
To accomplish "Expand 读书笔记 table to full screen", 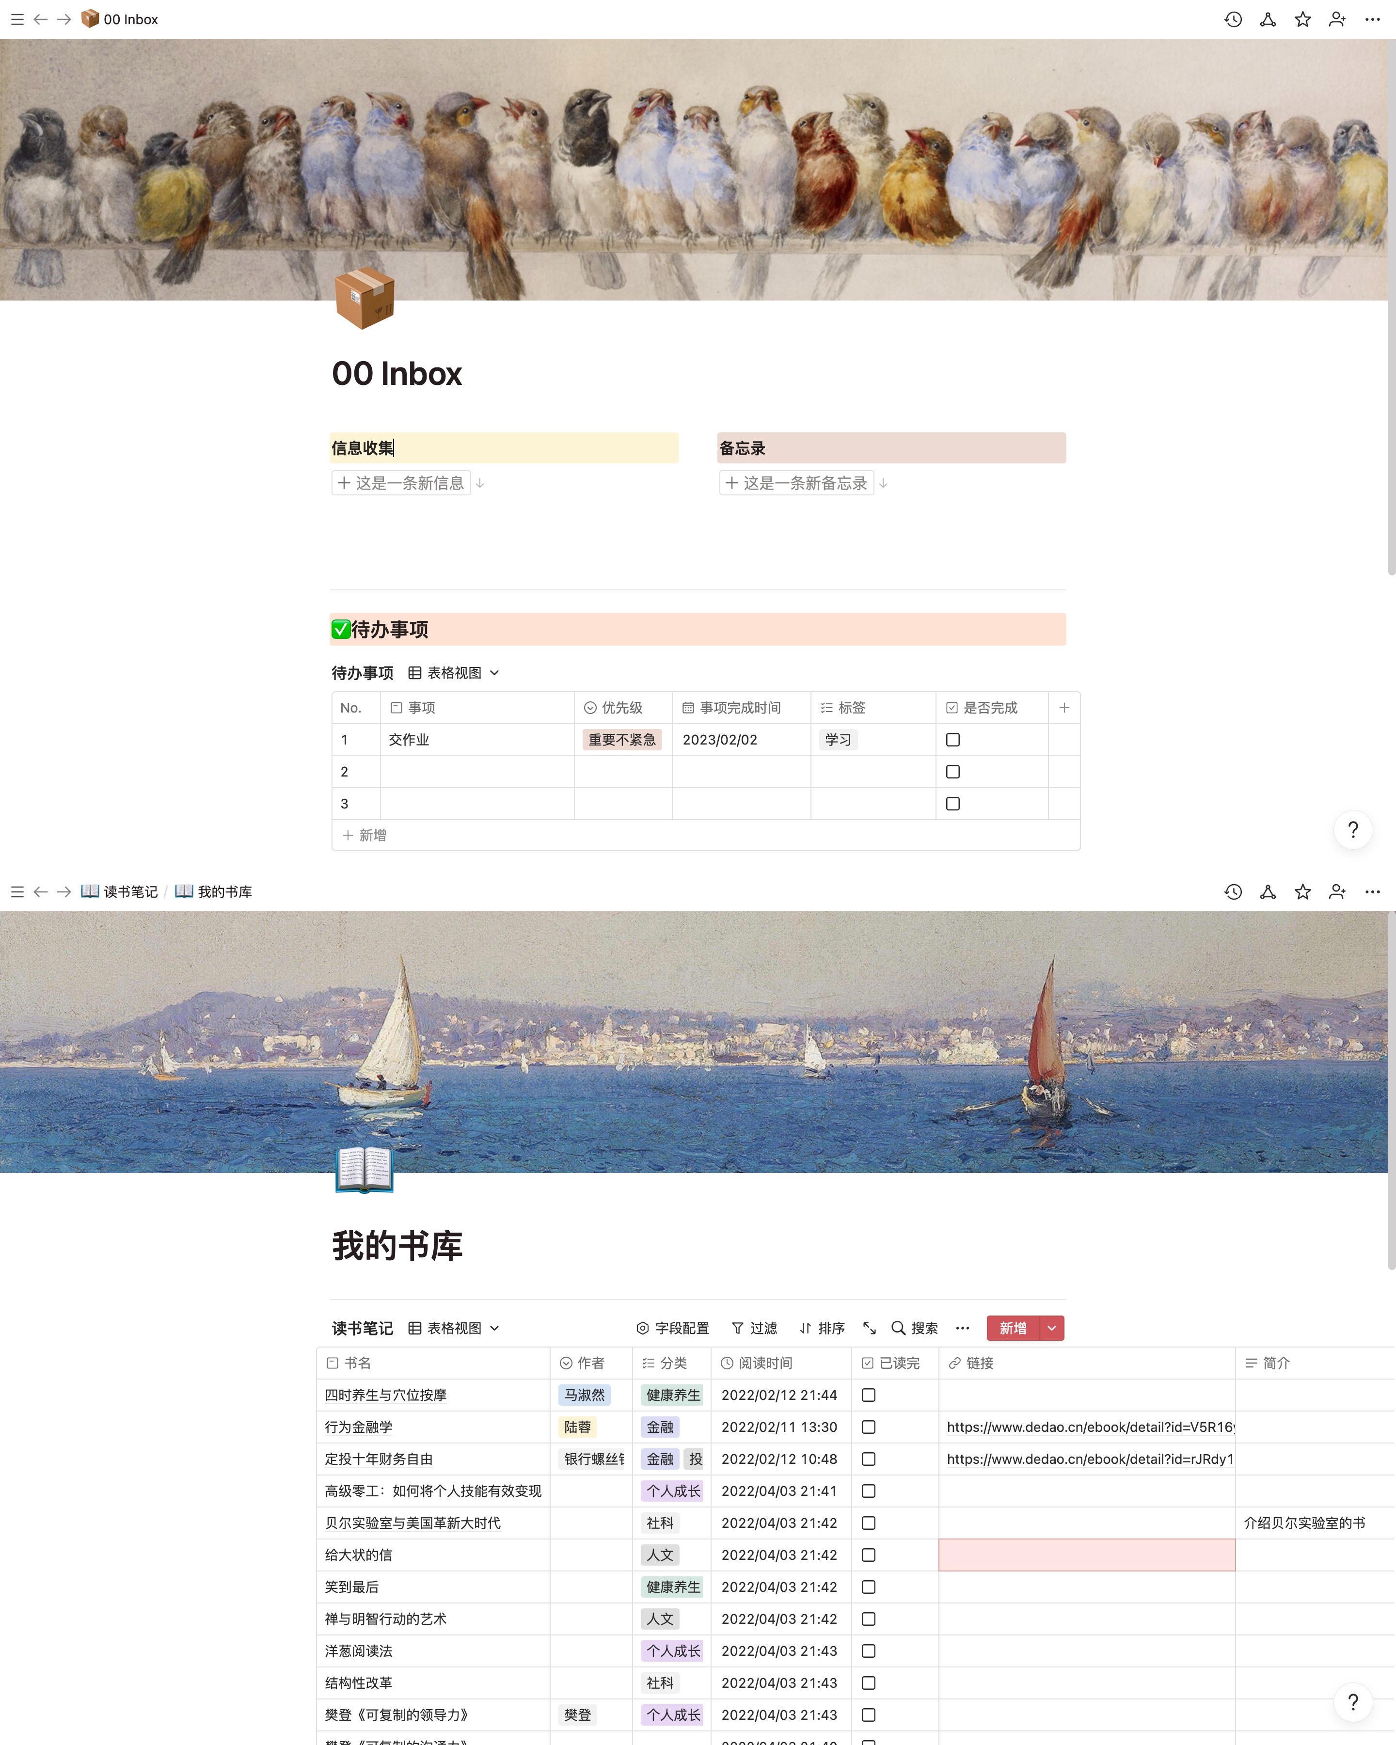I will pyautogui.click(x=869, y=1328).
